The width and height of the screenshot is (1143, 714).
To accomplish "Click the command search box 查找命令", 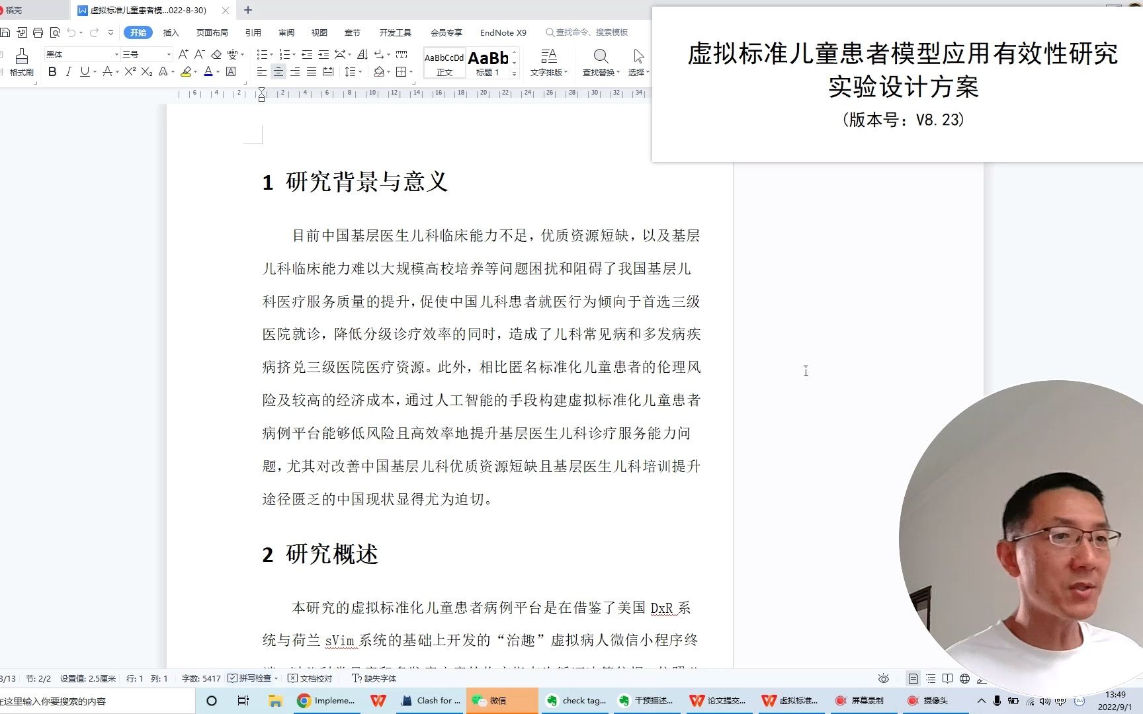I will click(x=587, y=32).
